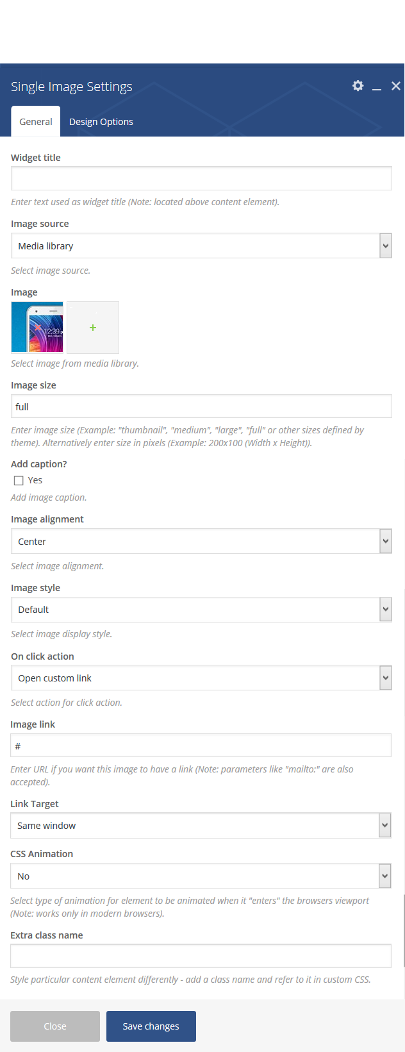Switch to the Design Options tab
The width and height of the screenshot is (405, 1052).
click(x=101, y=122)
